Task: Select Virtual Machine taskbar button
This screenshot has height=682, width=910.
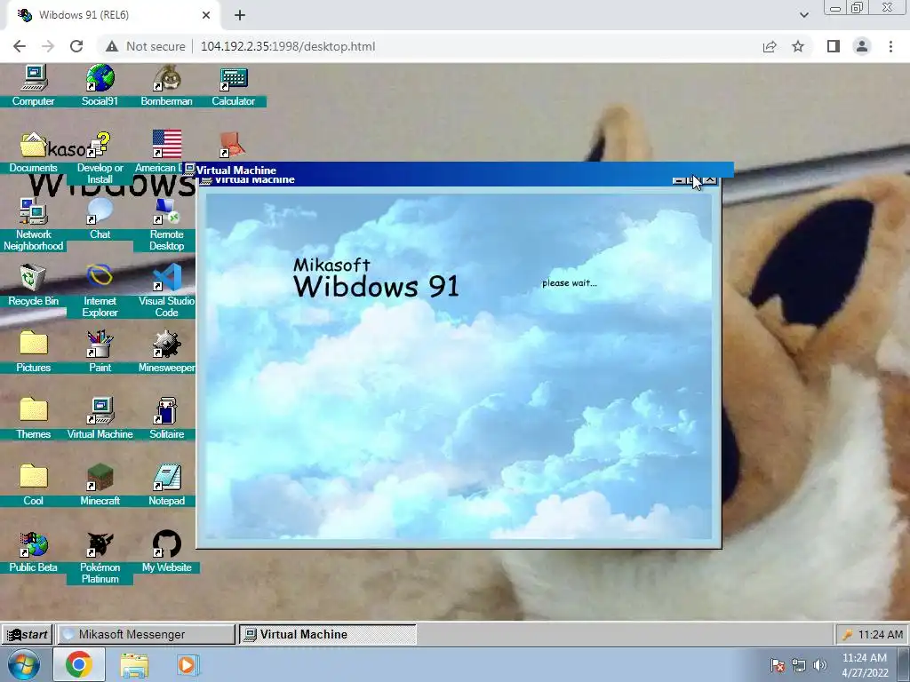Action: (328, 634)
